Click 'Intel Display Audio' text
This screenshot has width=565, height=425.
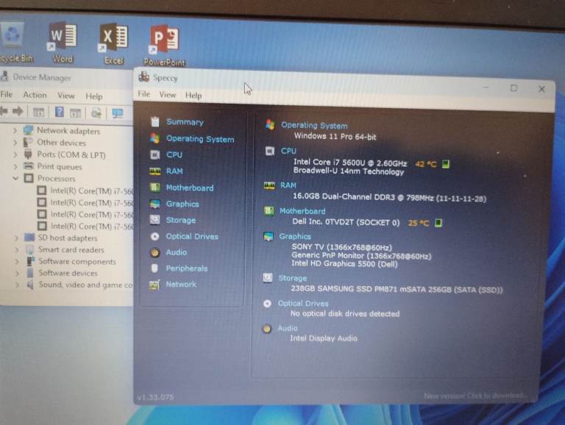pyautogui.click(x=324, y=338)
